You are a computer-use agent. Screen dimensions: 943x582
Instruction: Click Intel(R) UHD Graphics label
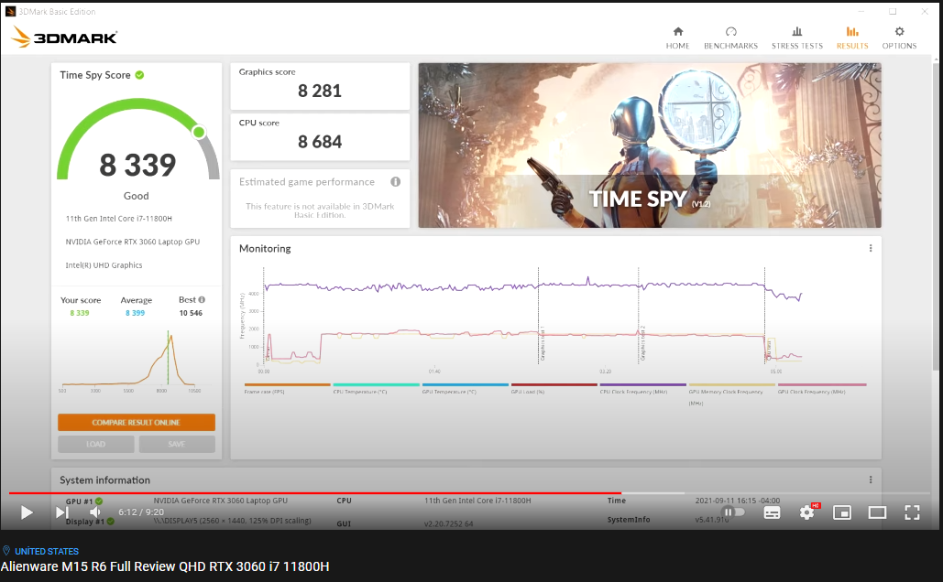pos(104,265)
